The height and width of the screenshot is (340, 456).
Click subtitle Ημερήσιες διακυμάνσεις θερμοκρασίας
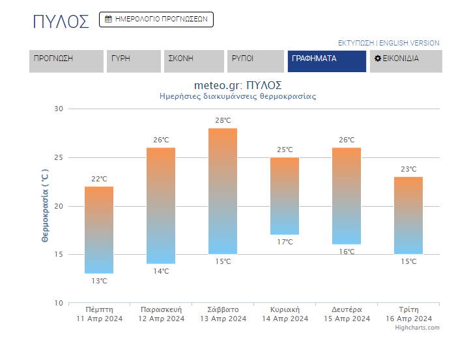tap(238, 96)
